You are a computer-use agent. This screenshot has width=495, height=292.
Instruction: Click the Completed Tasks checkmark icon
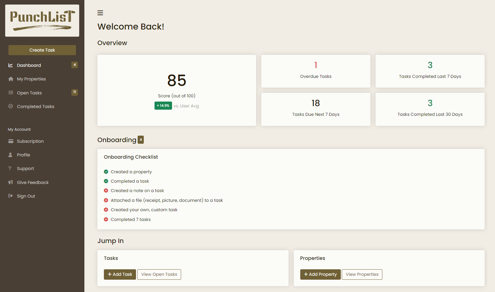[x=11, y=106]
